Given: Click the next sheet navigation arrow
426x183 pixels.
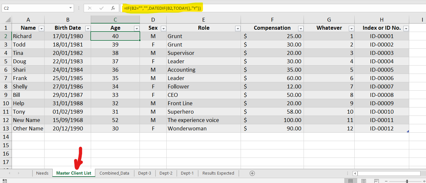Looking at the screenshot, I should 18,173.
